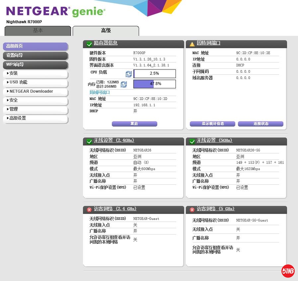Expand the 高级设置 sidebar section

(35, 118)
